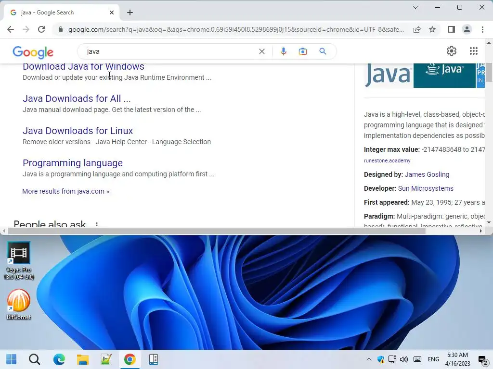Viewport: 493px width, 369px height.
Task: Close the java - Google Search tab
Action: pyautogui.click(x=112, y=12)
